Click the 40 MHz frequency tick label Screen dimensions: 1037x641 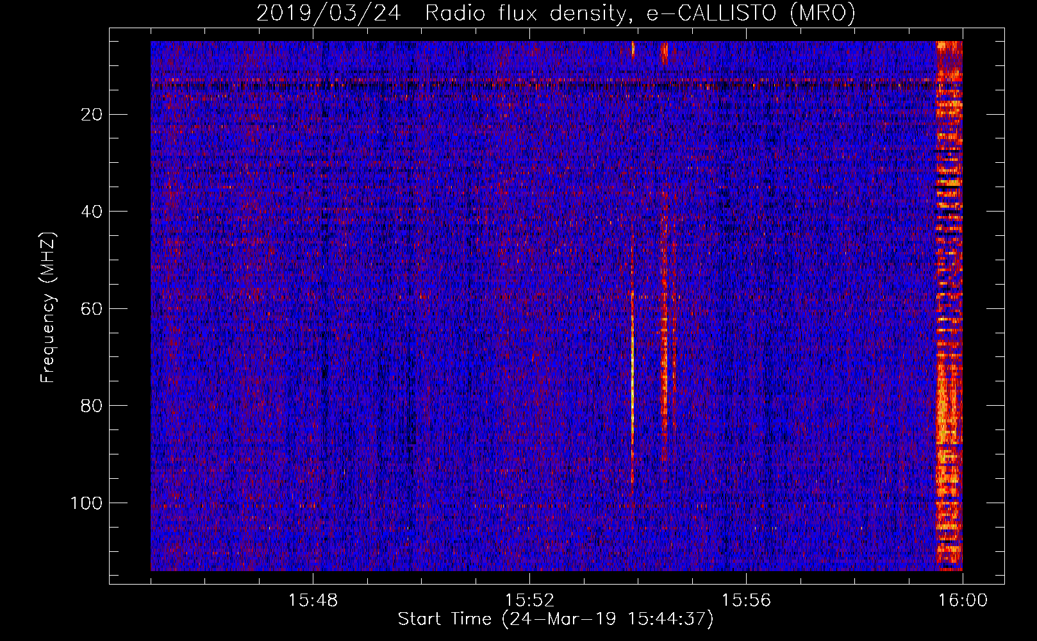point(92,212)
